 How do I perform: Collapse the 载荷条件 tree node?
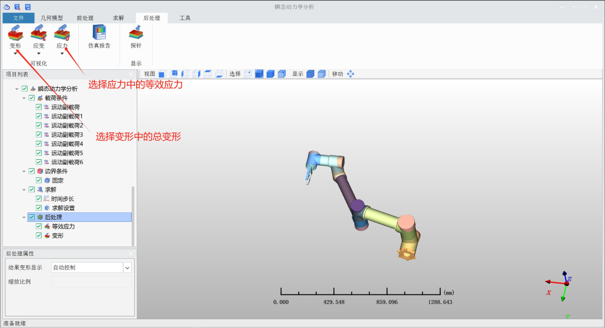coord(24,98)
